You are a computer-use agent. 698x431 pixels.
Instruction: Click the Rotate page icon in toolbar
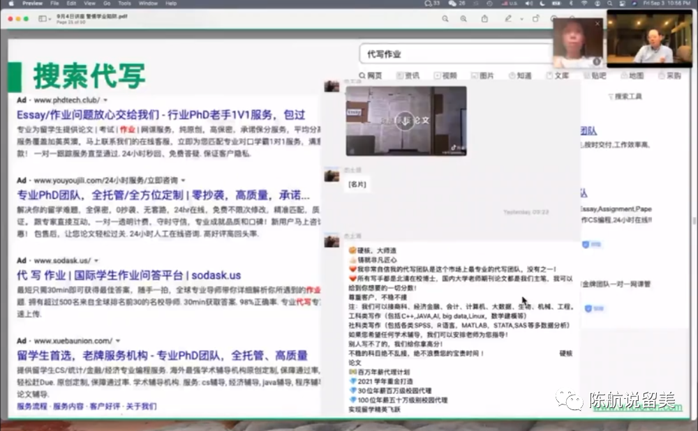(536, 18)
